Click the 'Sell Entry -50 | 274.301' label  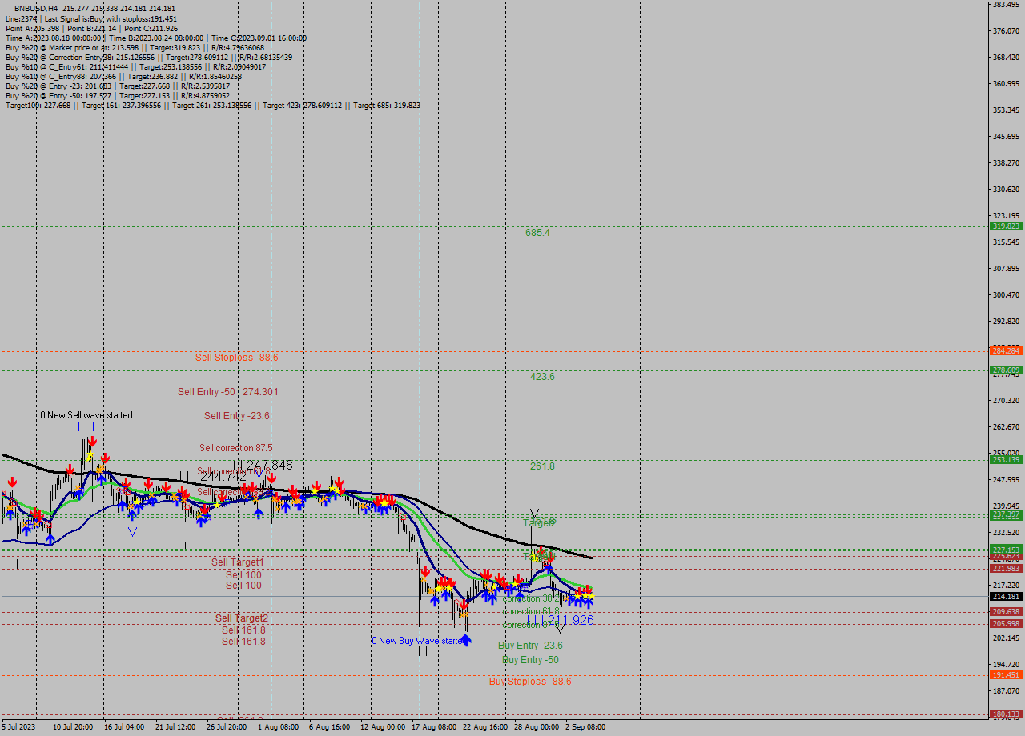[228, 392]
